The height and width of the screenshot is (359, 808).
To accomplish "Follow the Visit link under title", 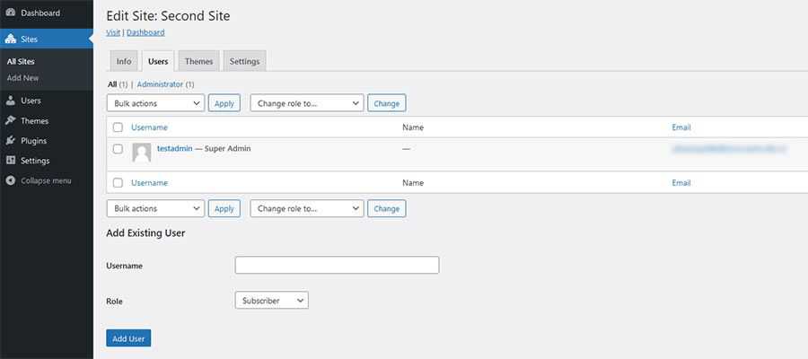I will 113,32.
